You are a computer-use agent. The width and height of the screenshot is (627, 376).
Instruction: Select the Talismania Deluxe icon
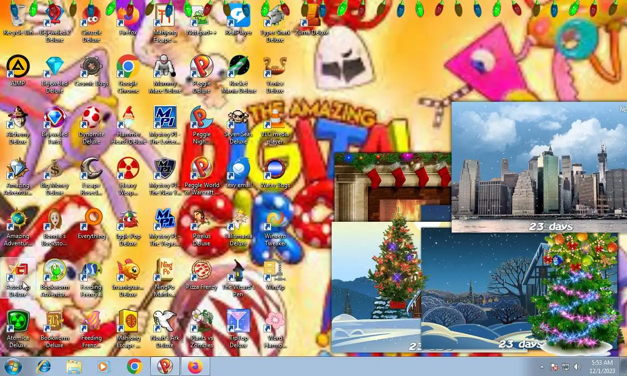(238, 227)
